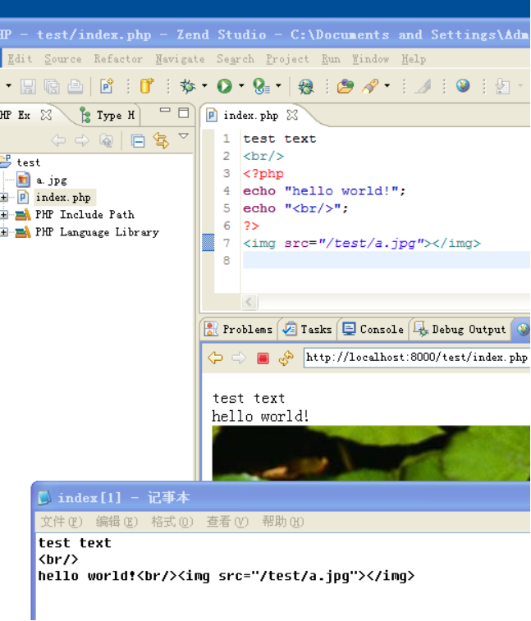The width and height of the screenshot is (531, 621).
Task: Collapse All in PHP Explorer toolbar
Action: pos(138,141)
